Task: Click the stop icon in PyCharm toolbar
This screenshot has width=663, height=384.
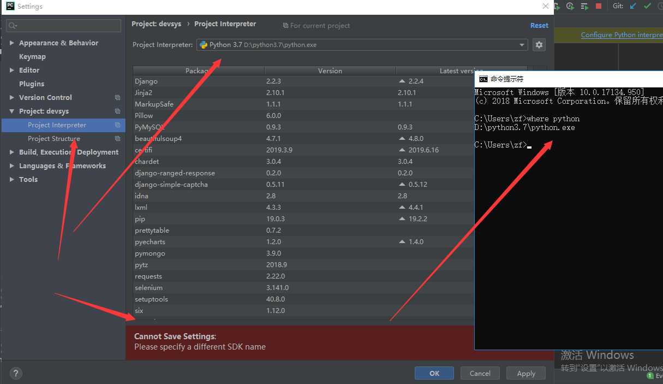Action: click(599, 6)
